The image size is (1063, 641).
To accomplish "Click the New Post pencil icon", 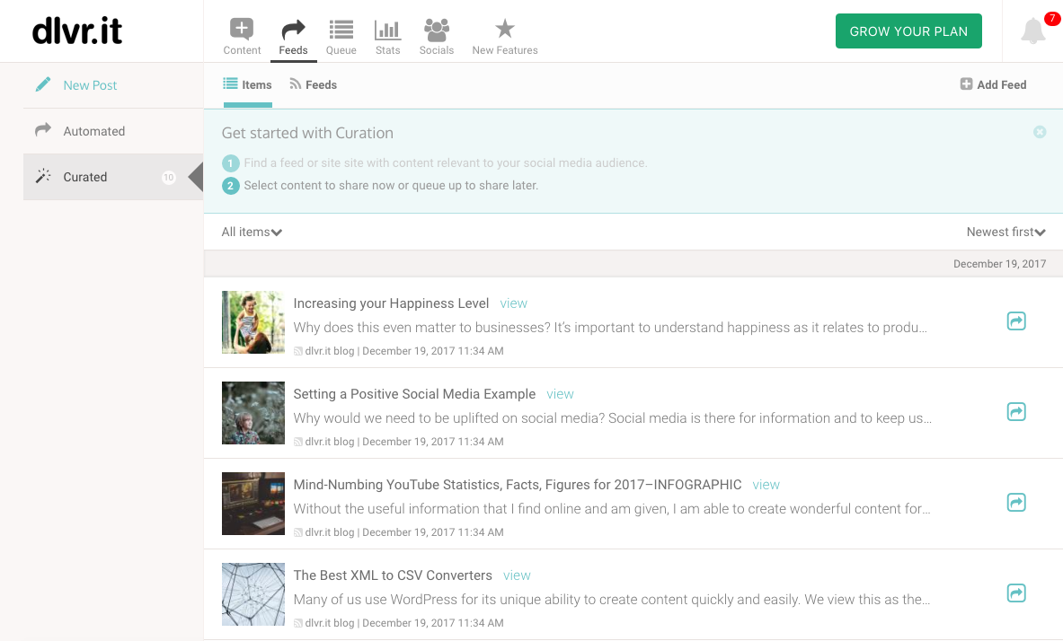I will tap(43, 84).
